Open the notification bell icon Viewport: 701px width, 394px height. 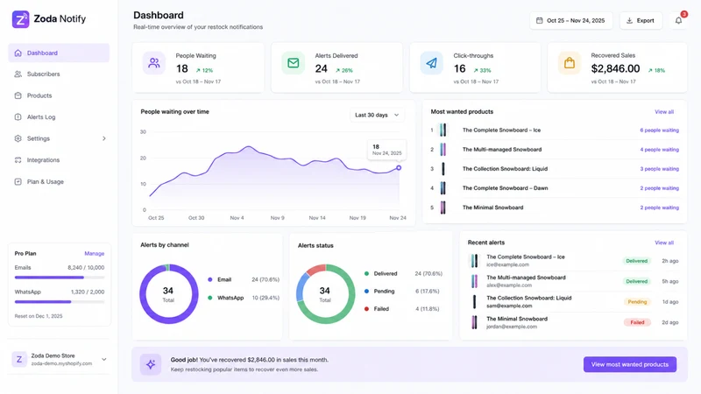pos(678,20)
